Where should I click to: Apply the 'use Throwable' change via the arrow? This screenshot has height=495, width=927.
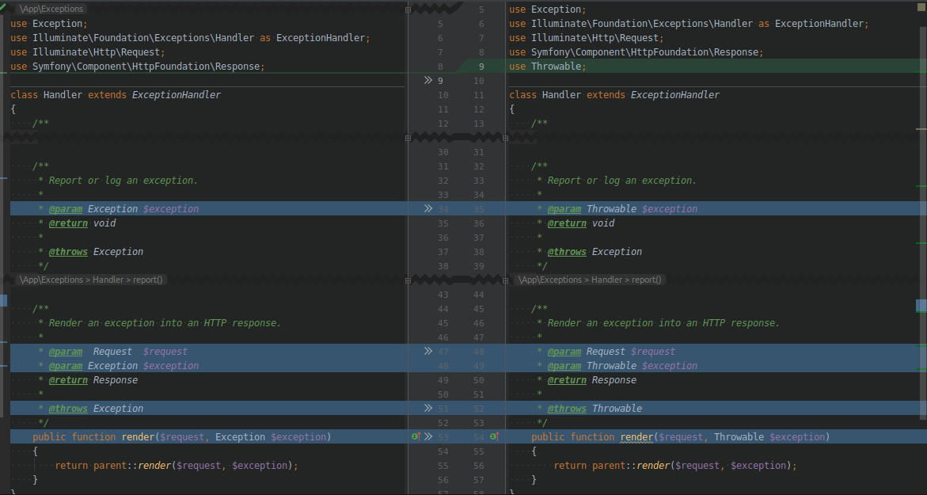tap(428, 81)
